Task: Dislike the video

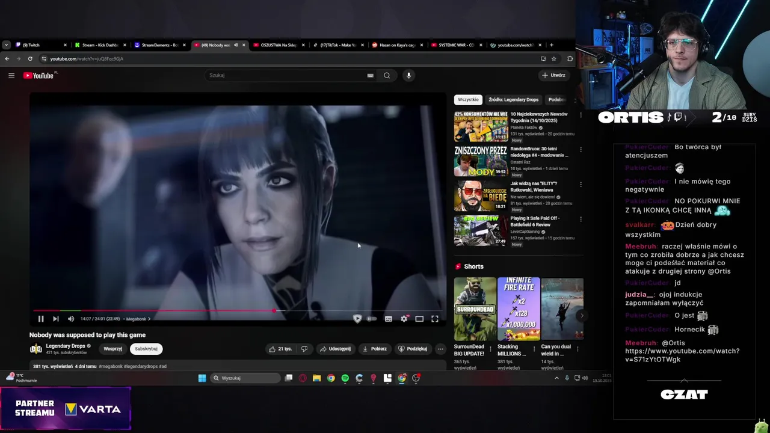Action: [304, 349]
